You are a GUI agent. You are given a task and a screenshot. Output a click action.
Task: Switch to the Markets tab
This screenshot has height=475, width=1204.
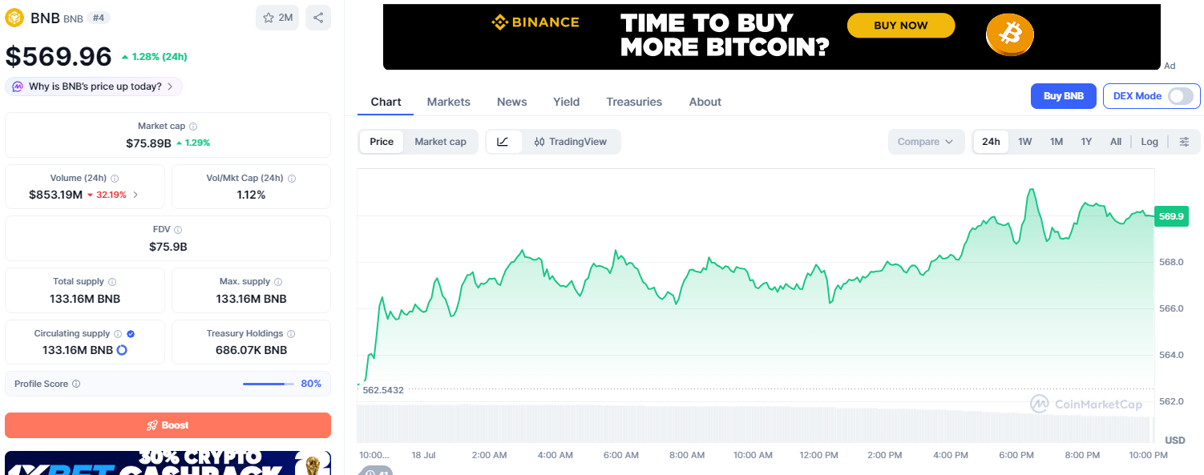point(449,102)
